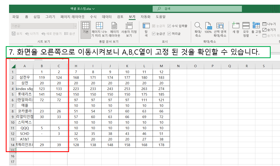Click cell containing 애플
Image resolution: width=280 pixels, height=166 pixels.
pos(25,105)
